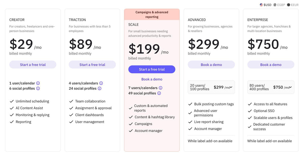Click info icon beside 24 social profiles

pyautogui.click(x=99, y=89)
